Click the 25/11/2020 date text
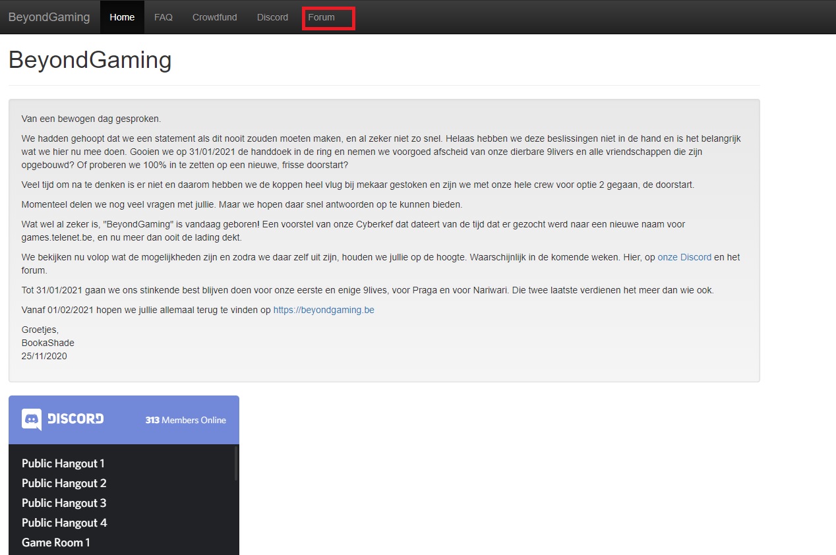 coord(44,356)
